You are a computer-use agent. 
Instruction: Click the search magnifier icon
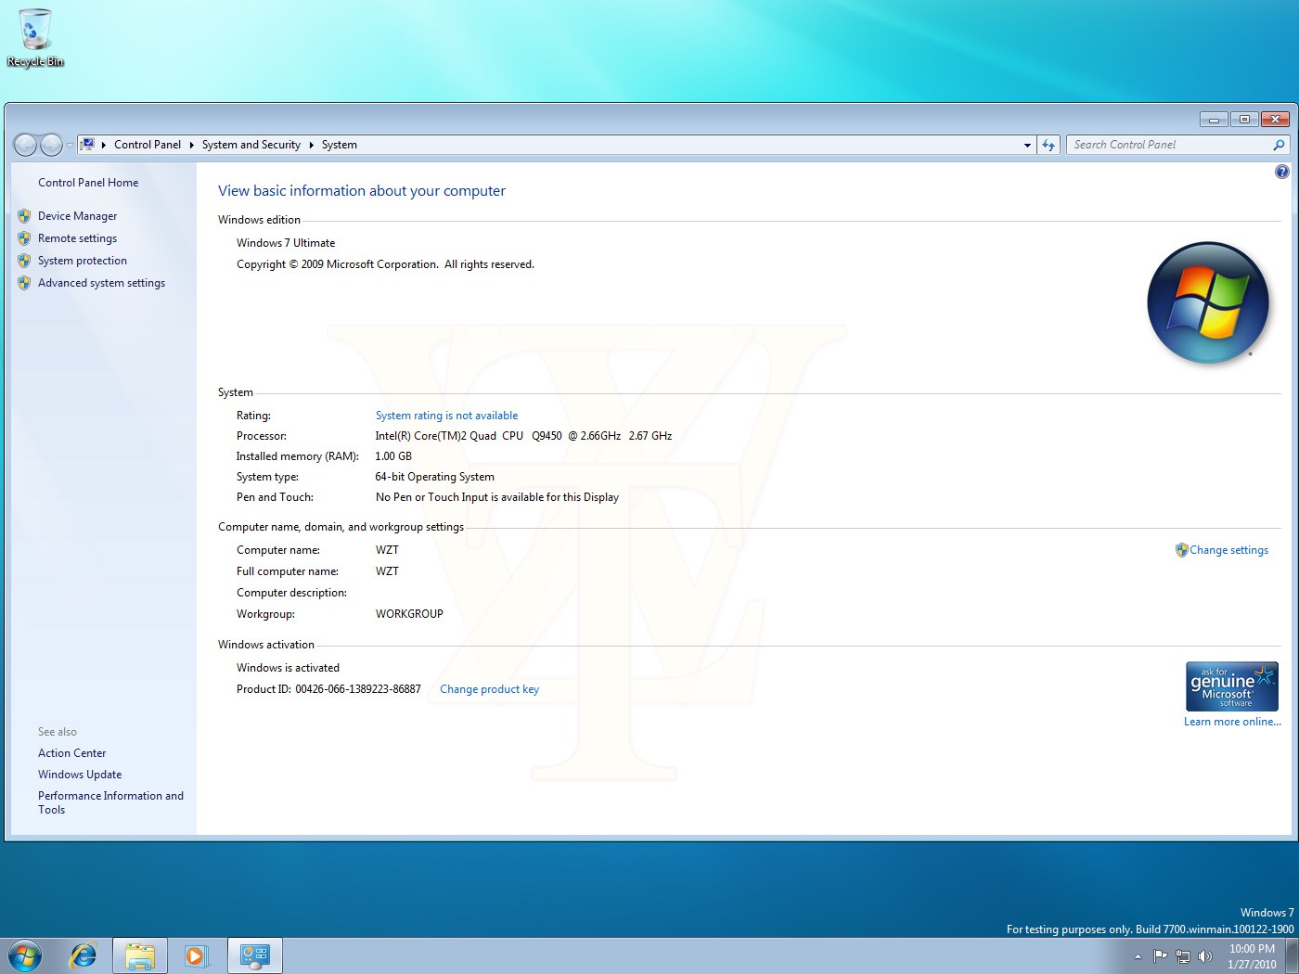click(x=1279, y=145)
